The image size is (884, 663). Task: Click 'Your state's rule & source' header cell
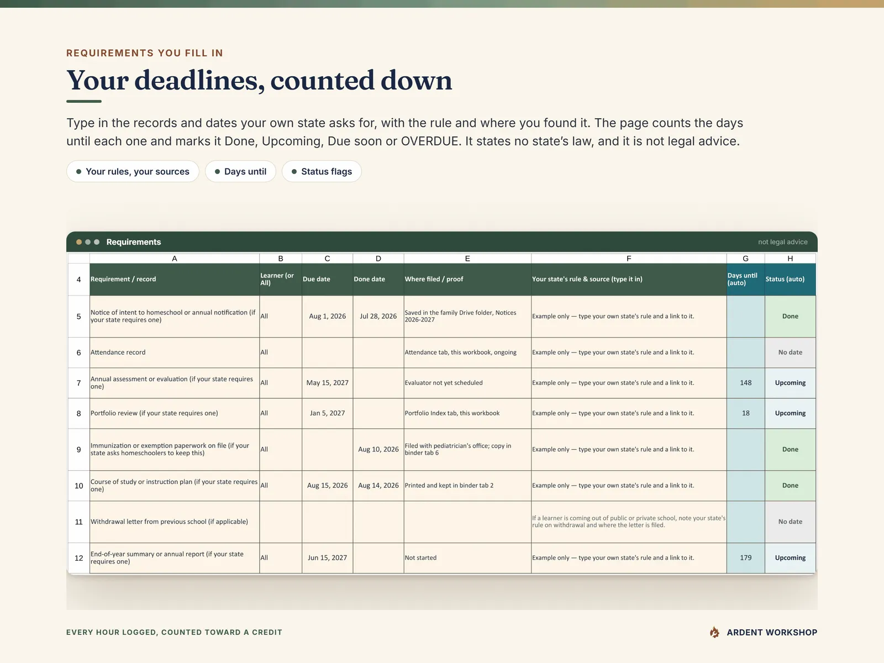click(629, 280)
